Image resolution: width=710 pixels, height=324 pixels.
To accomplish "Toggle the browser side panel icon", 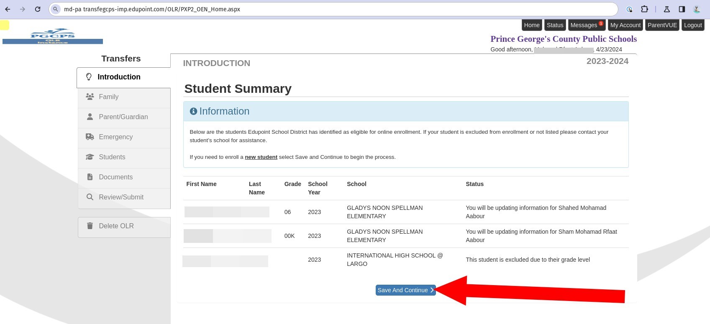I will pyautogui.click(x=682, y=9).
